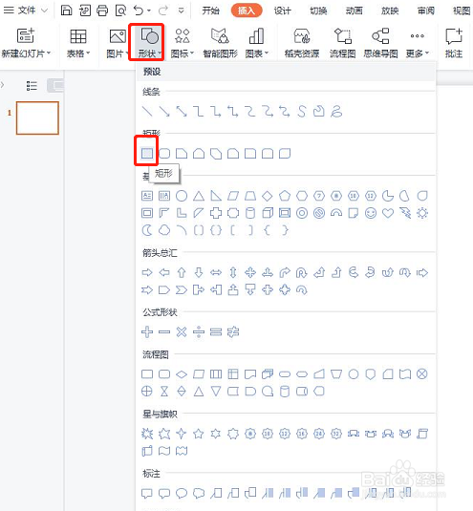Viewport: 473px width, 511px height.
Task: Click the save icon in quick toolbar
Action: tap(67, 11)
